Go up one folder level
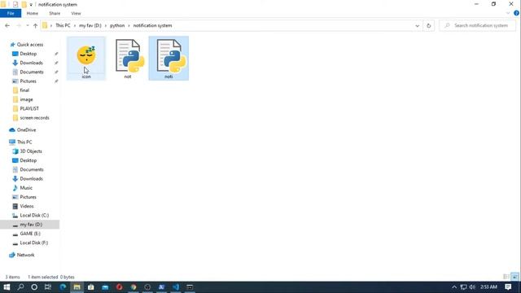Screen dimensions: 521x293 35,25
